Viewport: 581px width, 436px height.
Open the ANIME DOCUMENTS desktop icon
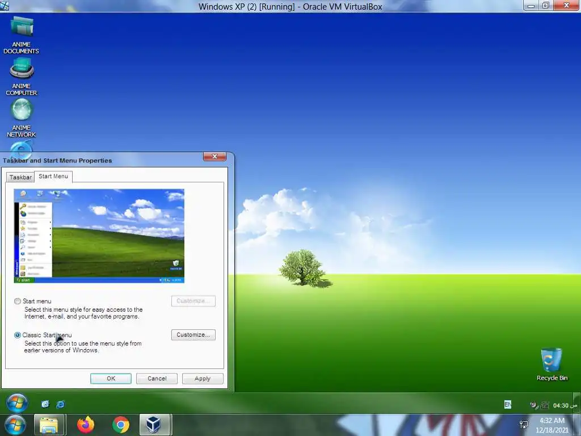click(x=22, y=35)
